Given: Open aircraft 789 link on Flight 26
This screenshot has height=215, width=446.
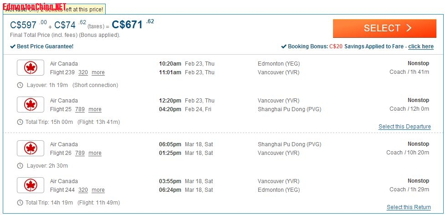Looking at the screenshot, I should (80, 153).
